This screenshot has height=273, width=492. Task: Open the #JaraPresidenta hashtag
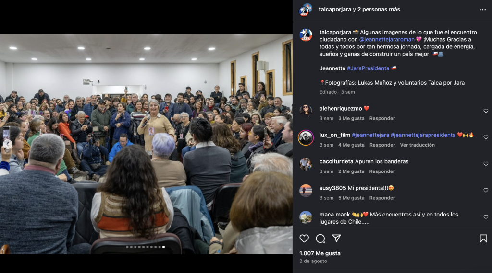tap(368, 68)
